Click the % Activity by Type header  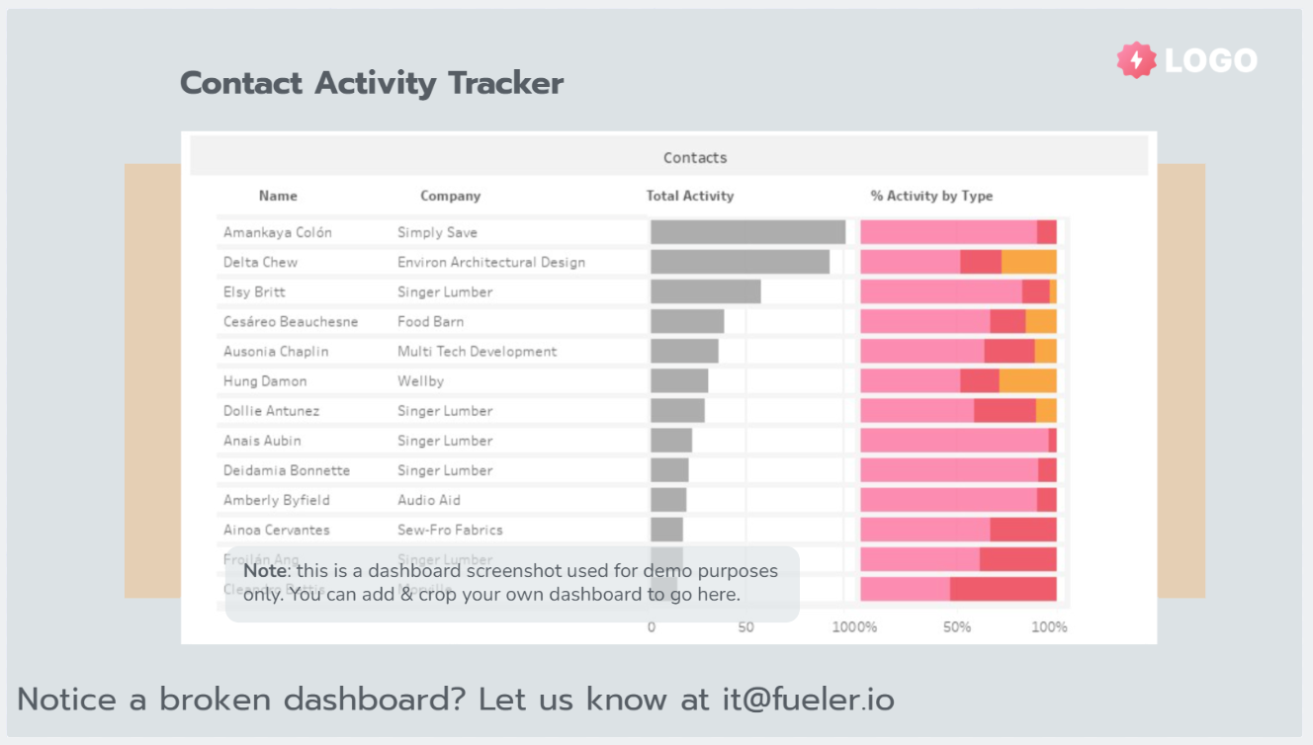pos(931,196)
